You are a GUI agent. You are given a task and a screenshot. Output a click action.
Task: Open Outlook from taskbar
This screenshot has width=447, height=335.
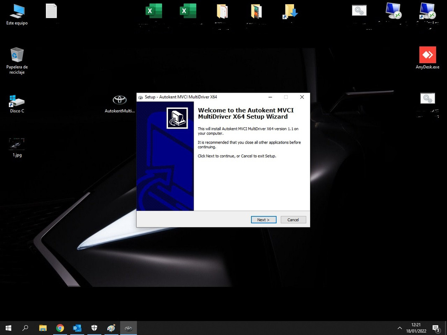77,328
